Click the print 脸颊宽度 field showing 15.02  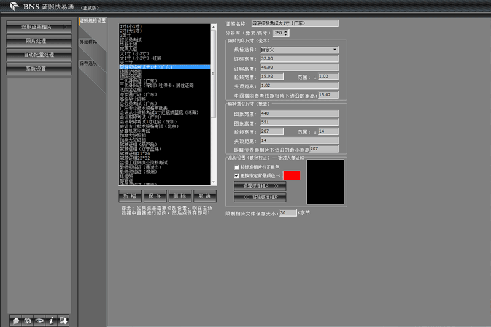point(272,77)
